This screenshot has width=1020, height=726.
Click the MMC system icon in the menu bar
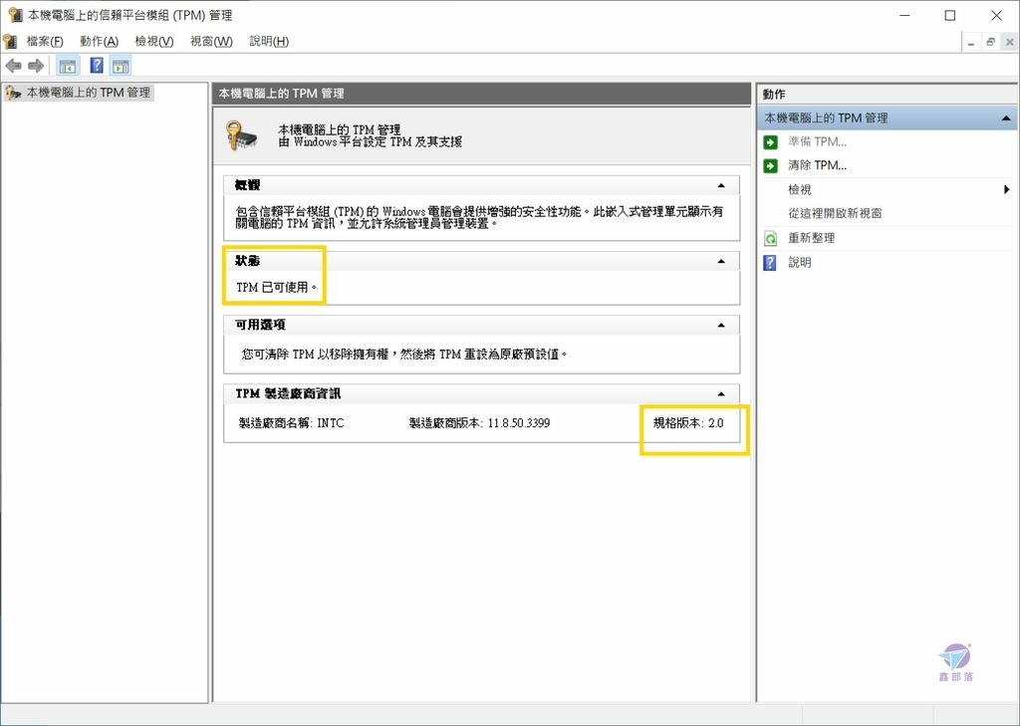tap(10, 42)
